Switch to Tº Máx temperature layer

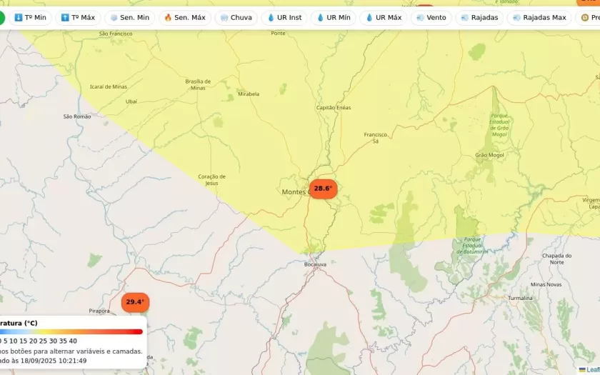(78, 18)
